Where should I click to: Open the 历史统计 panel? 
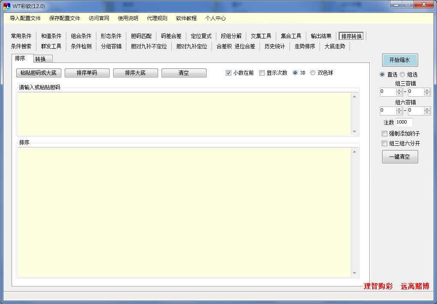(x=275, y=47)
